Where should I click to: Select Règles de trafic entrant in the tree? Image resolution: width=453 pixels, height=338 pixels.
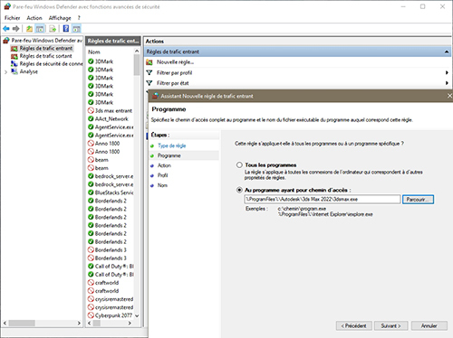[x=46, y=48]
